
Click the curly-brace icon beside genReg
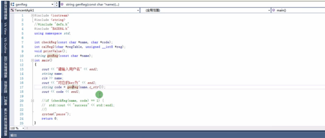(12, 4)
